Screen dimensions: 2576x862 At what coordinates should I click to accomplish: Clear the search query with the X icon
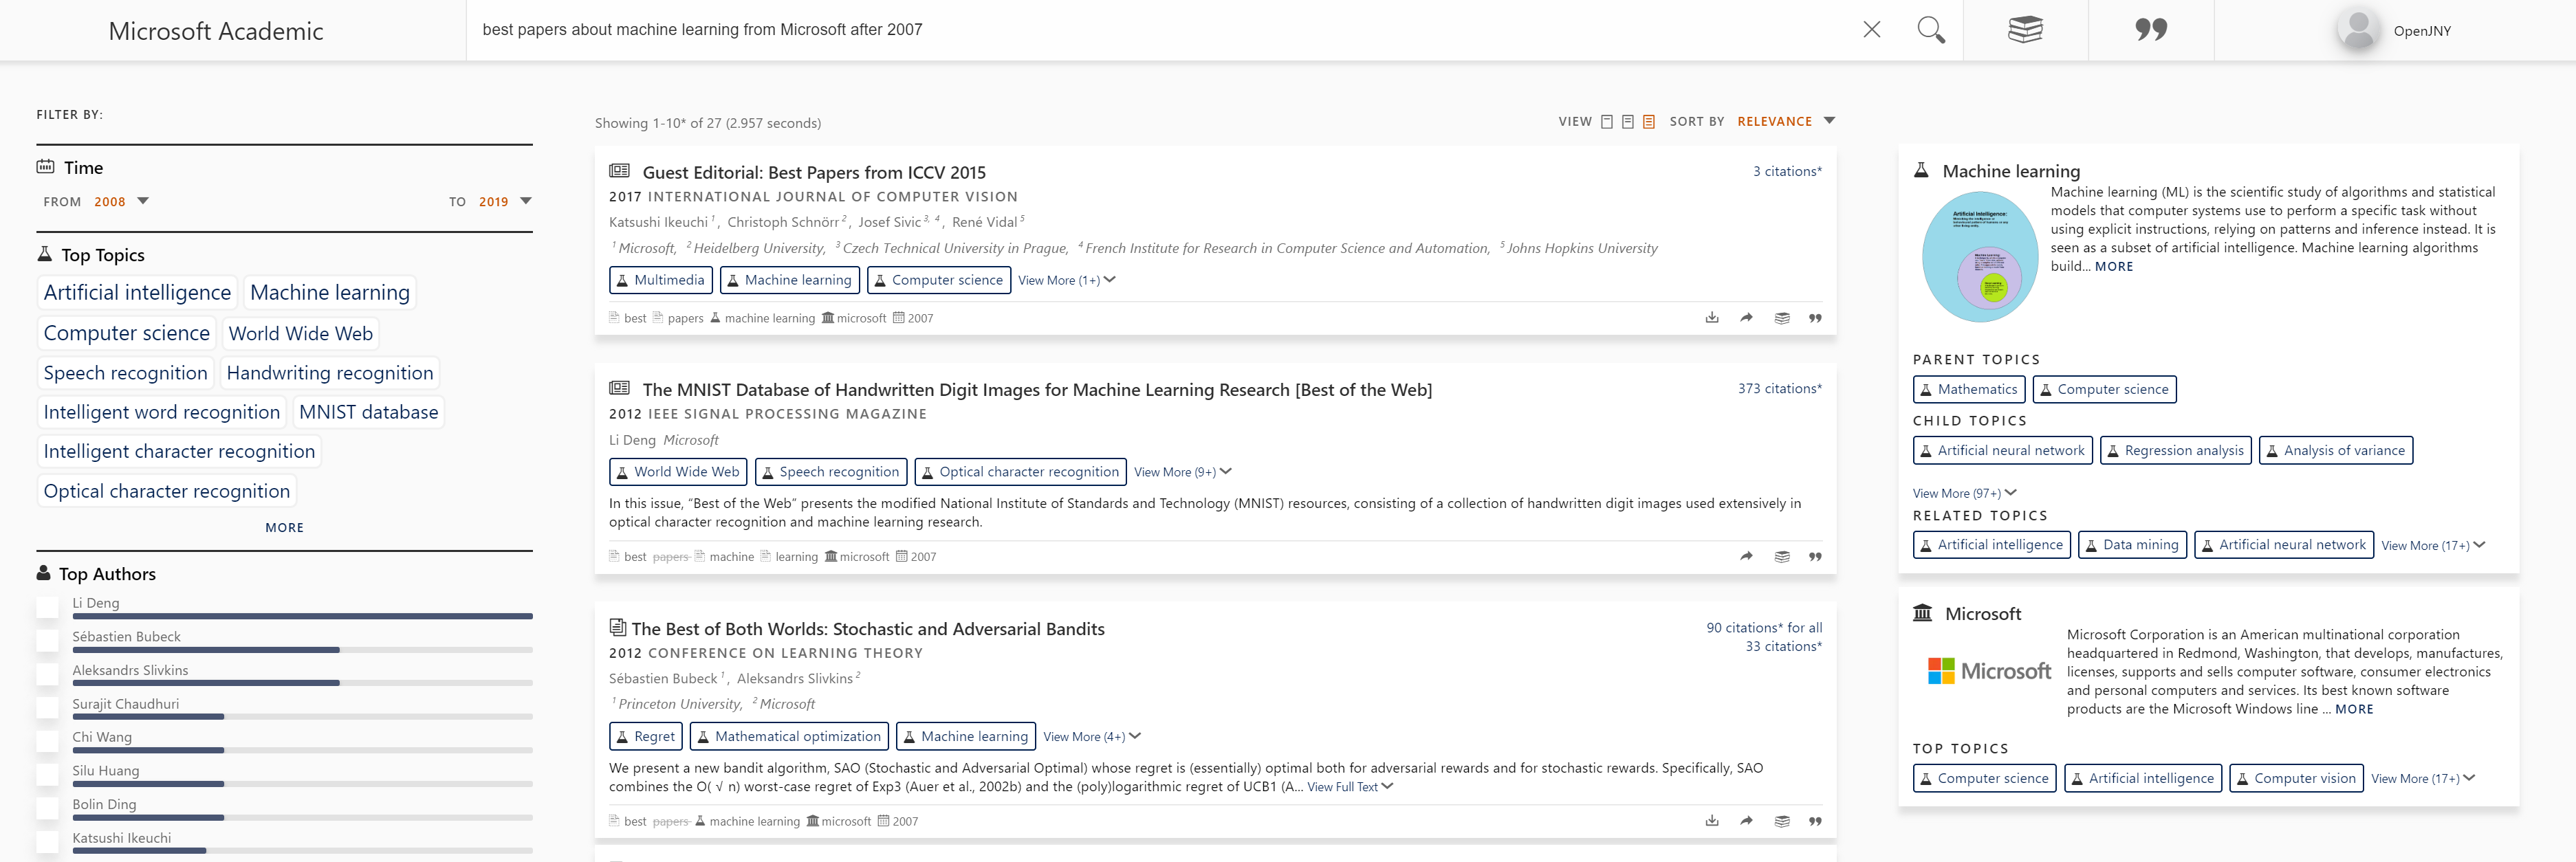coord(1871,30)
